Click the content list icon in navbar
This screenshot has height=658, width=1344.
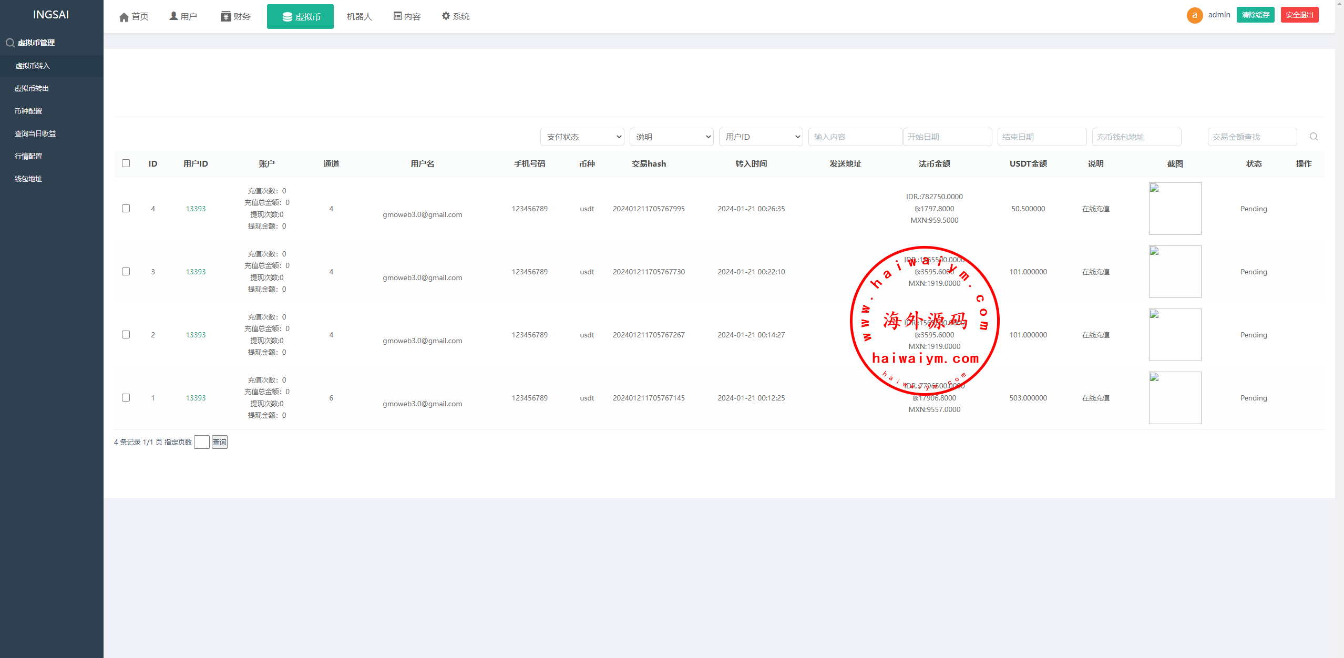[398, 16]
